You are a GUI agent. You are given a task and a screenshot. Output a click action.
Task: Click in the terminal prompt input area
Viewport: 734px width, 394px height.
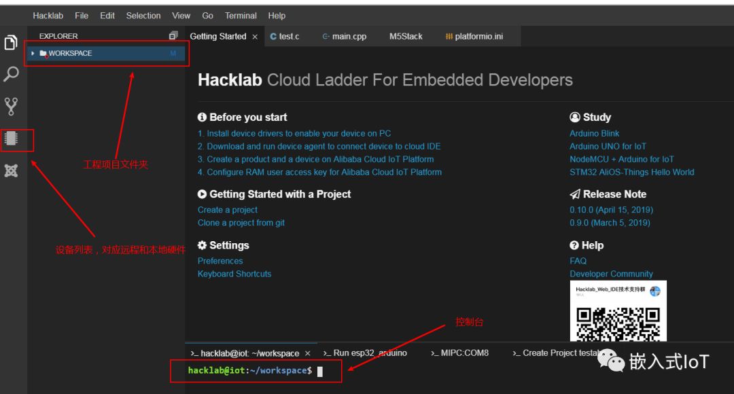(x=320, y=371)
